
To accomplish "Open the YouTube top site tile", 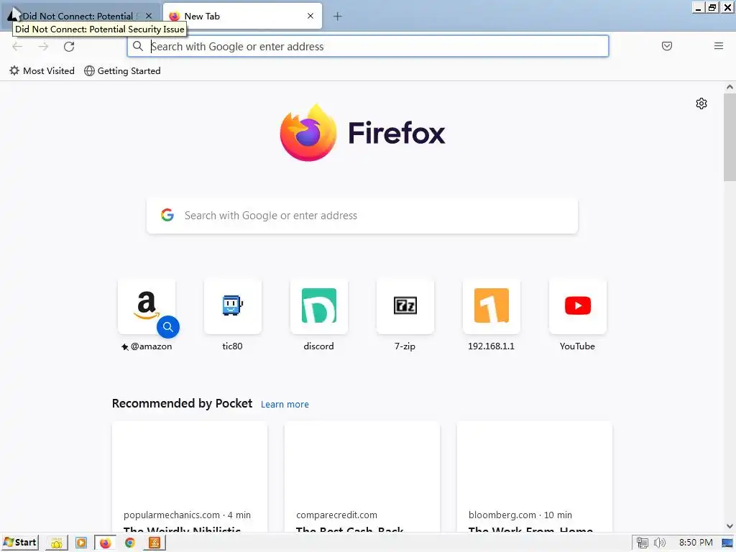I will [578, 306].
